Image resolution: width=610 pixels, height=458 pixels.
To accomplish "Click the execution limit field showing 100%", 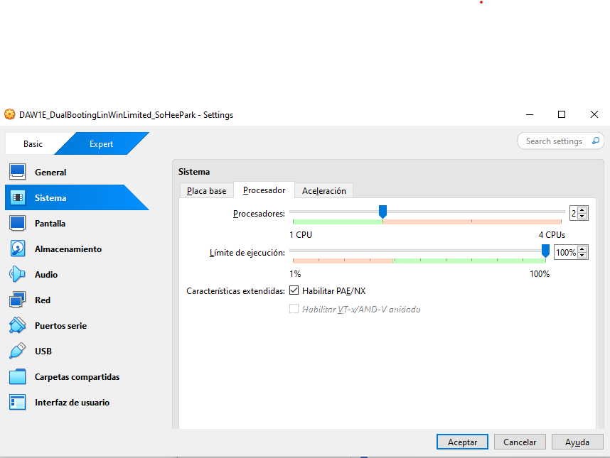I will (x=566, y=253).
